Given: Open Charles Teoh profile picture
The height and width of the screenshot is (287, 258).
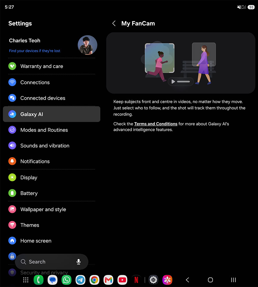Looking at the screenshot, I should pos(87,45).
